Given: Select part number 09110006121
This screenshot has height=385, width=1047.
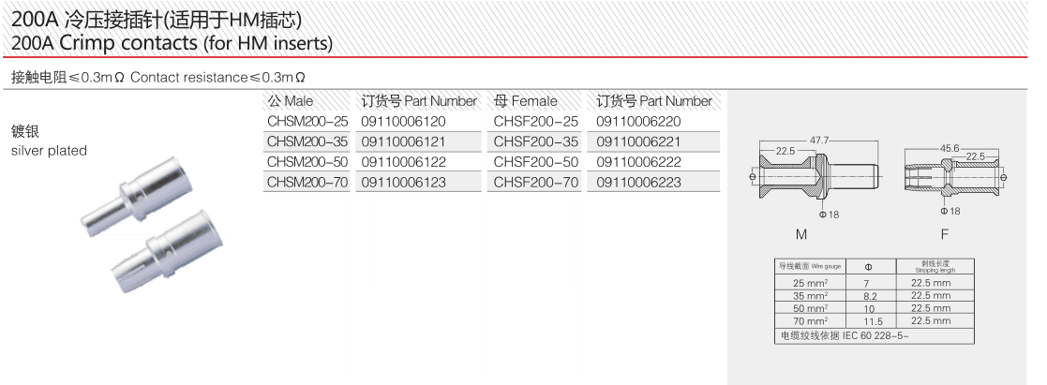Looking at the screenshot, I should (x=403, y=141).
